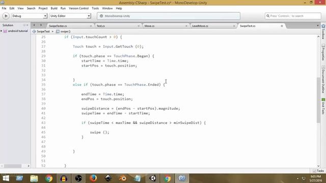Click the taskbar clock showing 9:05 PM
The image size is (326, 183).
316,178
